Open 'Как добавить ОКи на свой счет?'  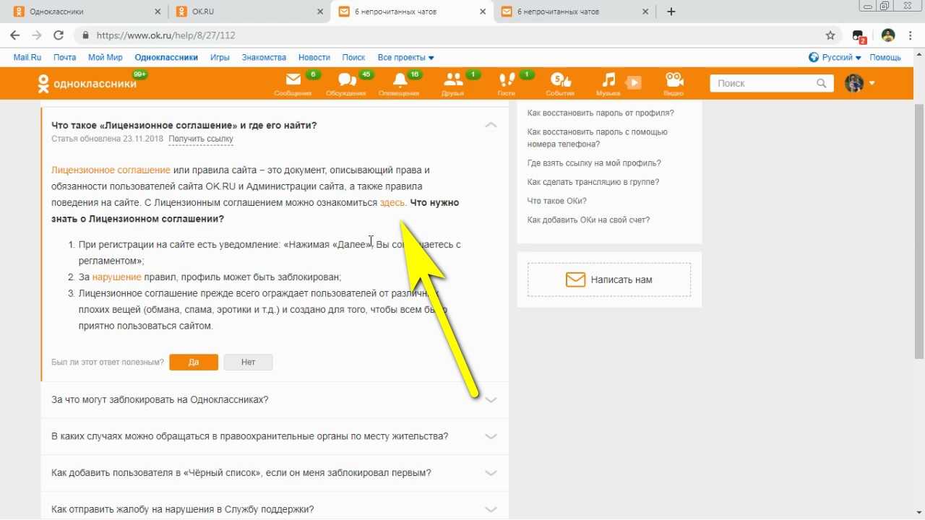[588, 220]
